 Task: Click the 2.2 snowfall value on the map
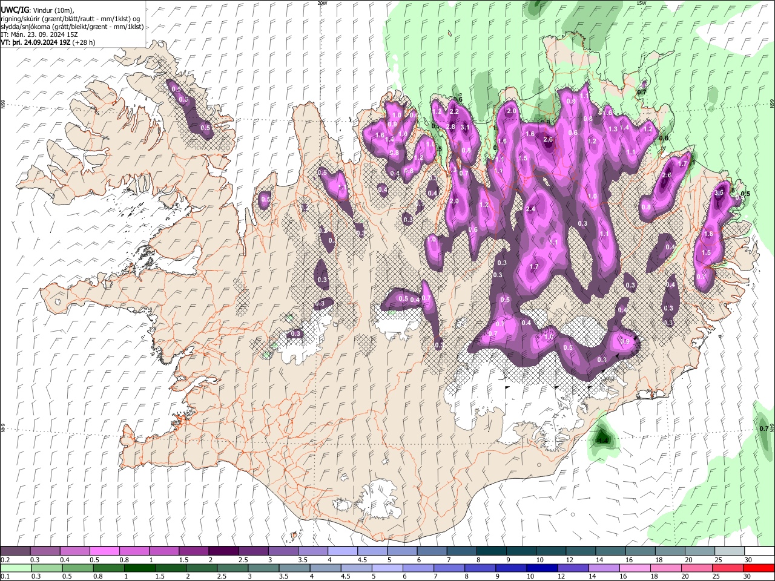(x=454, y=112)
